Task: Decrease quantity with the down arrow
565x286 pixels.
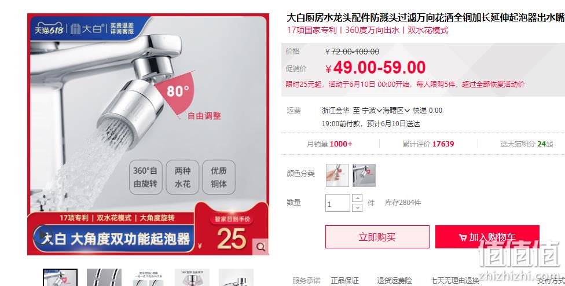Action: [357, 207]
